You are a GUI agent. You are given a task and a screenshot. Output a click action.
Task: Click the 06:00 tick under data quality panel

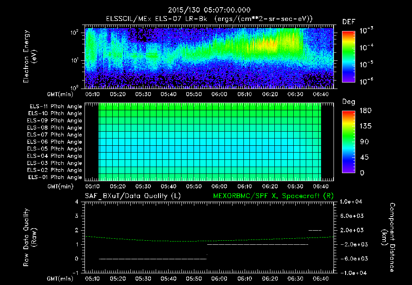(219, 279)
